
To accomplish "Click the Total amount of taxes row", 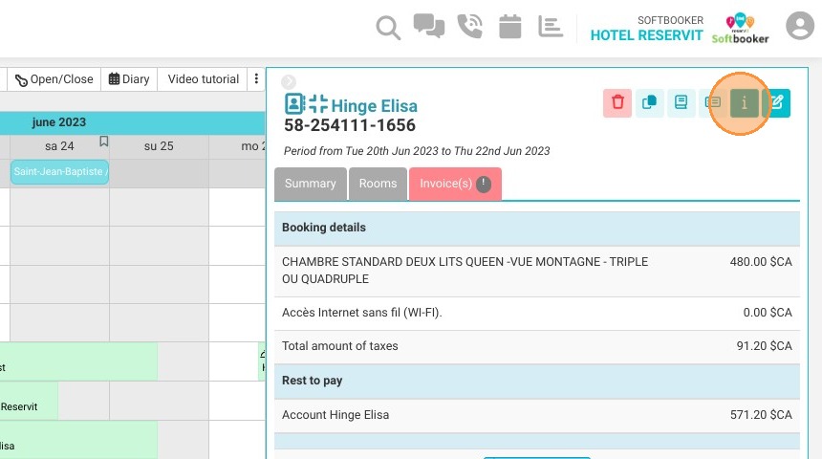I will pos(537,346).
